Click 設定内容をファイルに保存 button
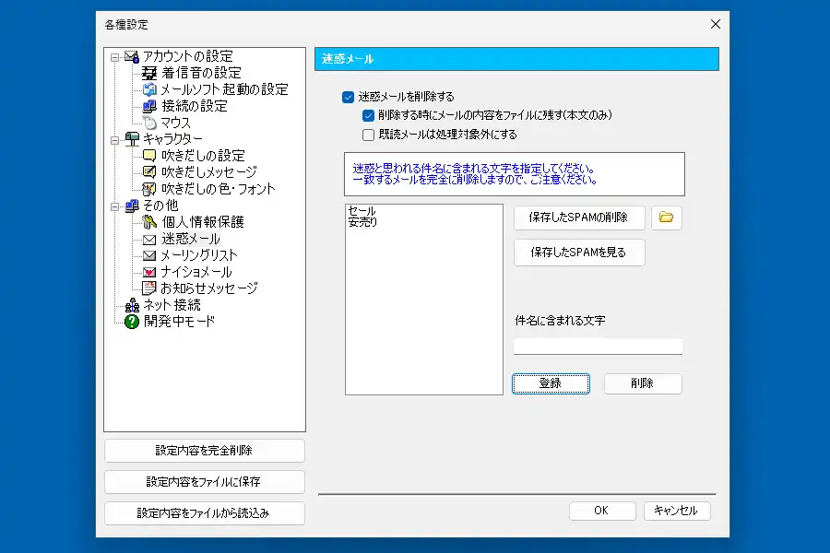The width and height of the screenshot is (830, 553). (205, 482)
